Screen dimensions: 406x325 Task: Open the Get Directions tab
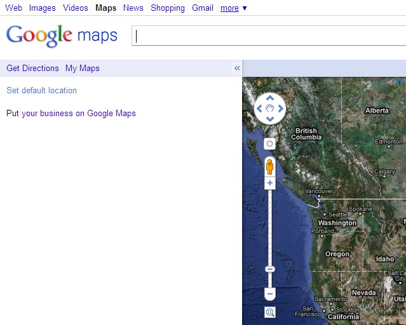coord(32,69)
